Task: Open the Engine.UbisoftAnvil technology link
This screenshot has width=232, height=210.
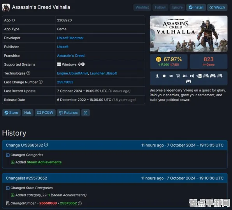Action: [72, 73]
